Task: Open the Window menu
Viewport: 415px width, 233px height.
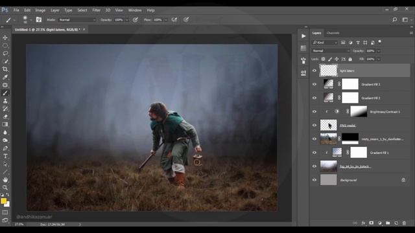Action: [x=135, y=10]
